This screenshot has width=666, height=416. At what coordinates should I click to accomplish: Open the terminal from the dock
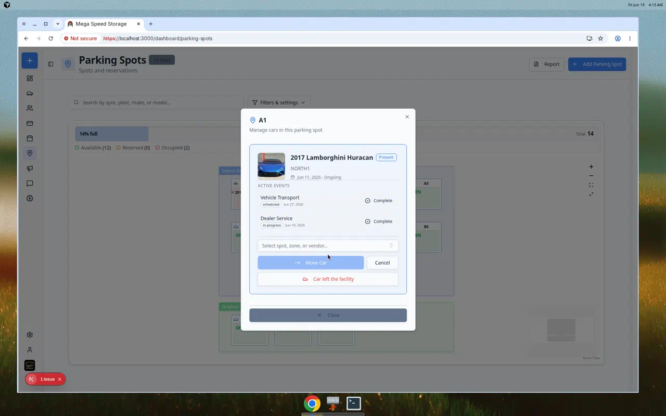354,403
